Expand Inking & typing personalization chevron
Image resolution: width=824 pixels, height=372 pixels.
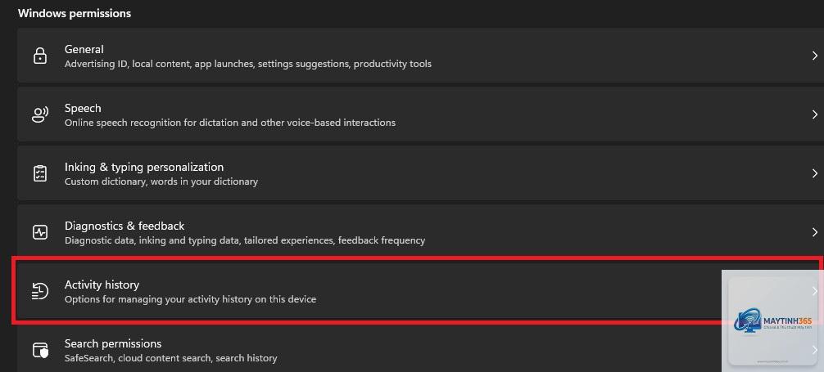click(x=815, y=173)
